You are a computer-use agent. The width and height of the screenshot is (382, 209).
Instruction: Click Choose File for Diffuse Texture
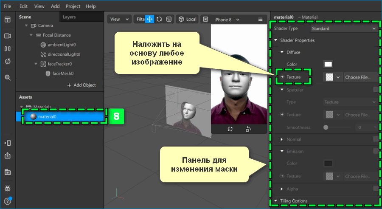[358, 77]
